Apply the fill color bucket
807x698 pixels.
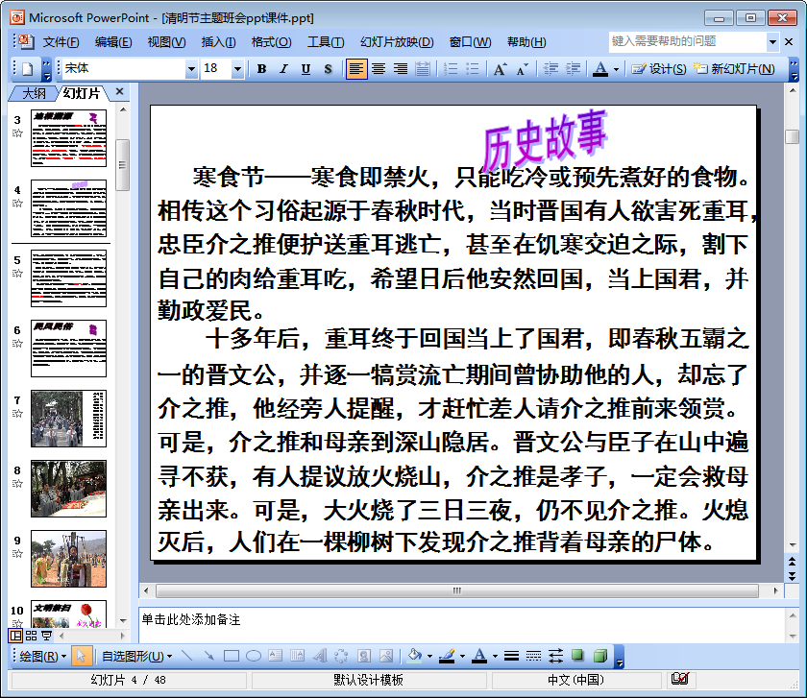(414, 656)
